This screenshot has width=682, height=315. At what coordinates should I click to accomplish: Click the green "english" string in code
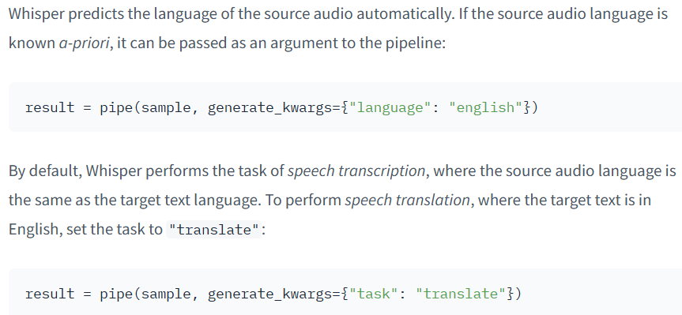[485, 107]
